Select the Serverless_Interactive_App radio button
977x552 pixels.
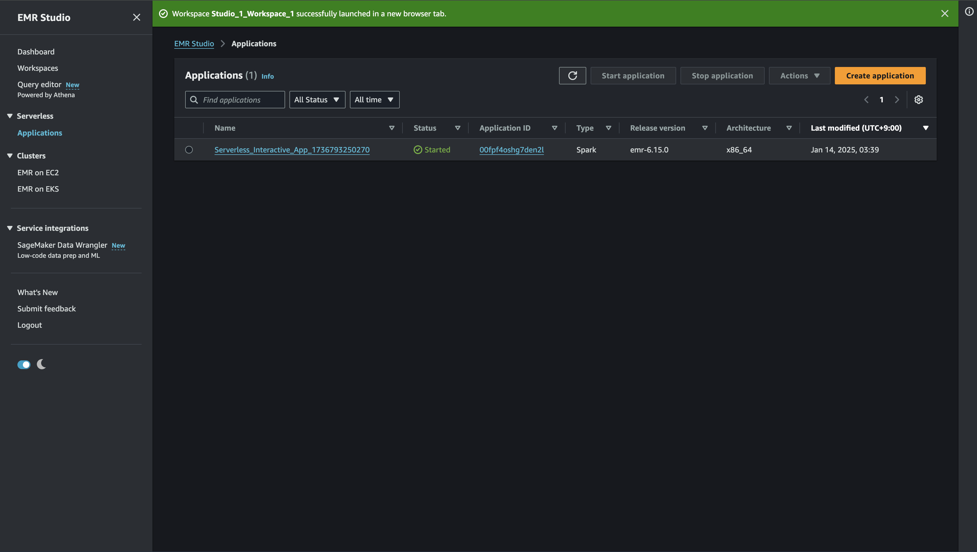(x=189, y=150)
